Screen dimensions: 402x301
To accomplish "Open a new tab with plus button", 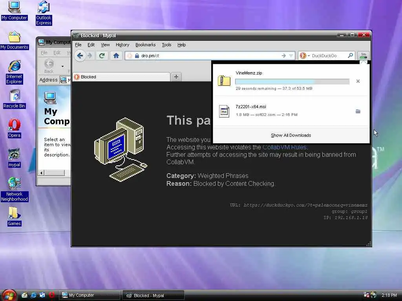I will (176, 77).
